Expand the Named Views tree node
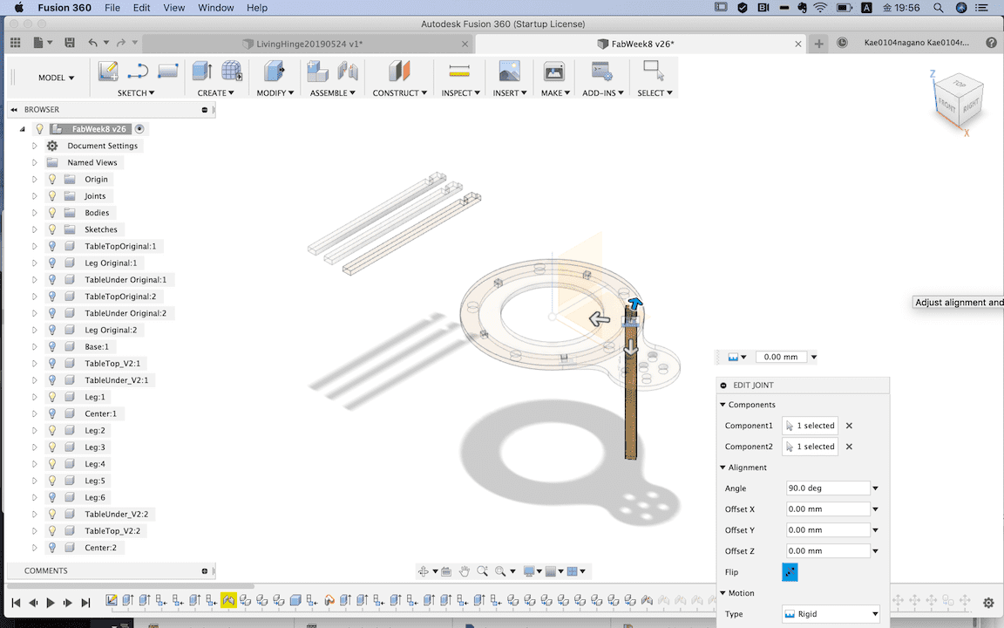The height and width of the screenshot is (628, 1004). click(35, 163)
